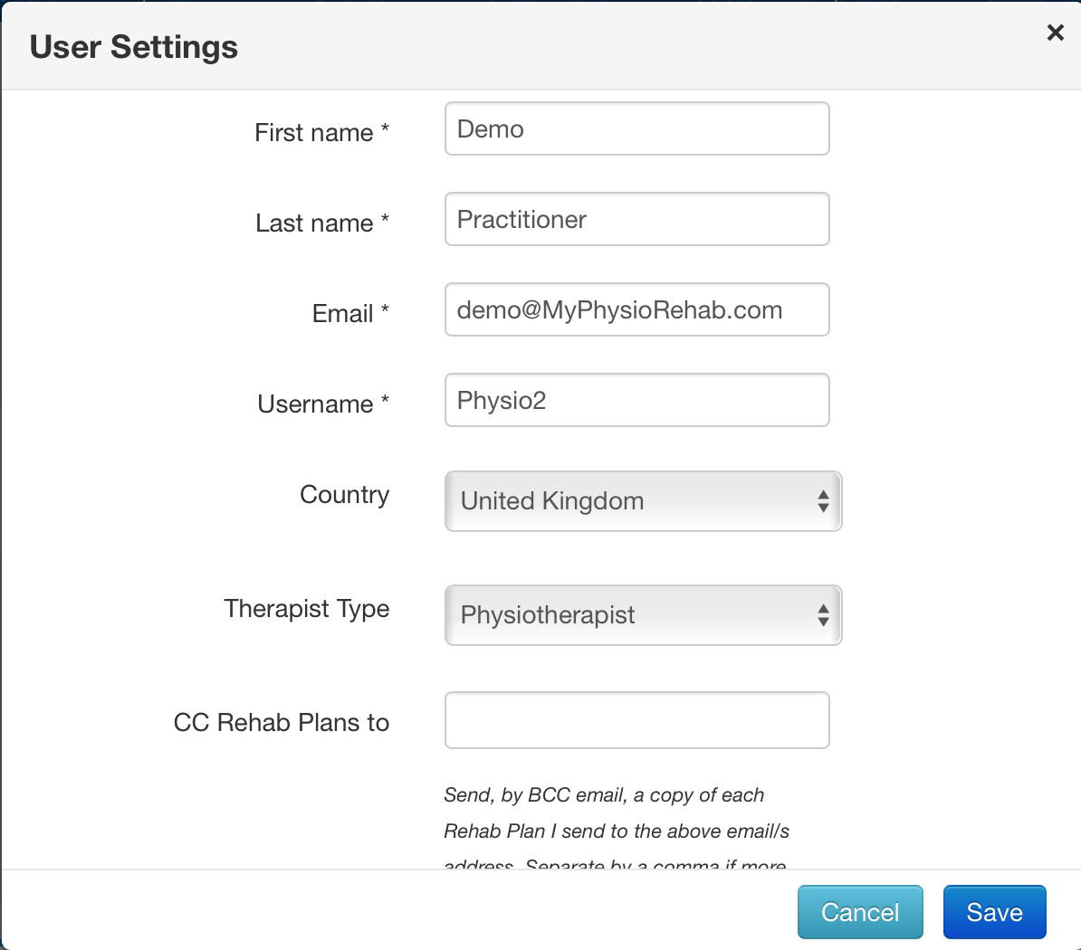Click the First name label
Screen dimensions: 1081x950
pos(322,132)
